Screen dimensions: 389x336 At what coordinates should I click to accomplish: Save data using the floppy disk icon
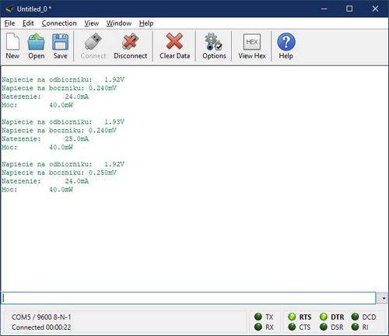click(x=60, y=46)
